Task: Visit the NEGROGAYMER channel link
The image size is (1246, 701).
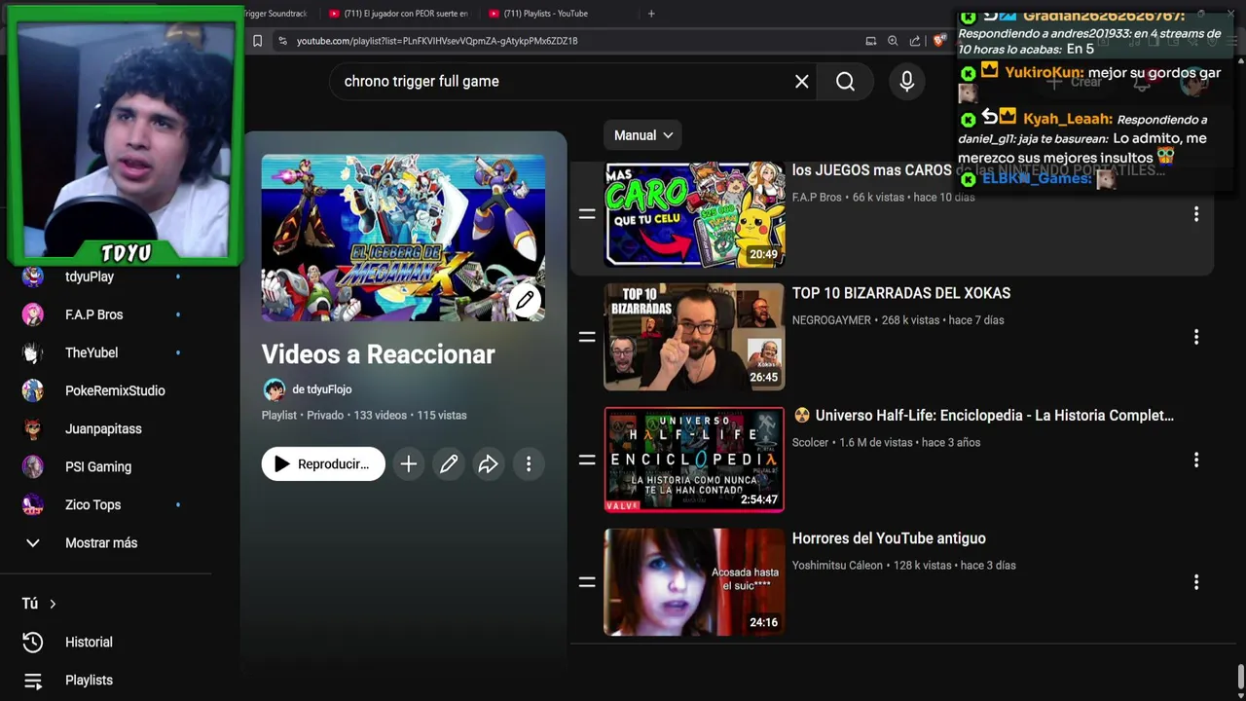Action: coord(831,319)
